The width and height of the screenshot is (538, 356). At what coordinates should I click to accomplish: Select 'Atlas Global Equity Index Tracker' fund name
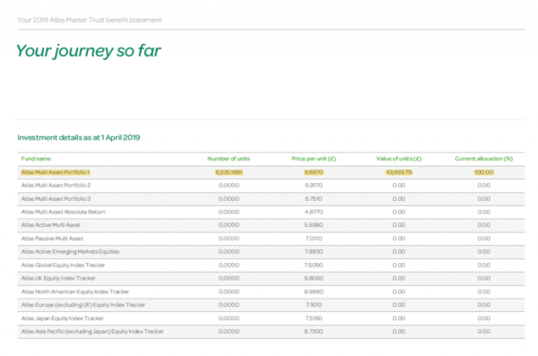pos(63,265)
